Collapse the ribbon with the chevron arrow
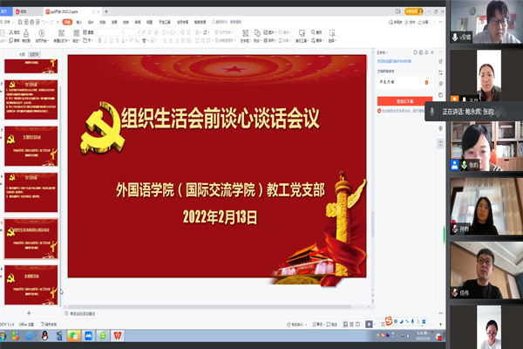The image size is (523, 349). 440,23
